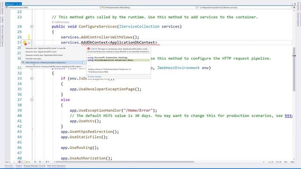Open the zoom level dropdown
Image resolution: width=301 pixels, height=169 pixels.
[x=9, y=162]
